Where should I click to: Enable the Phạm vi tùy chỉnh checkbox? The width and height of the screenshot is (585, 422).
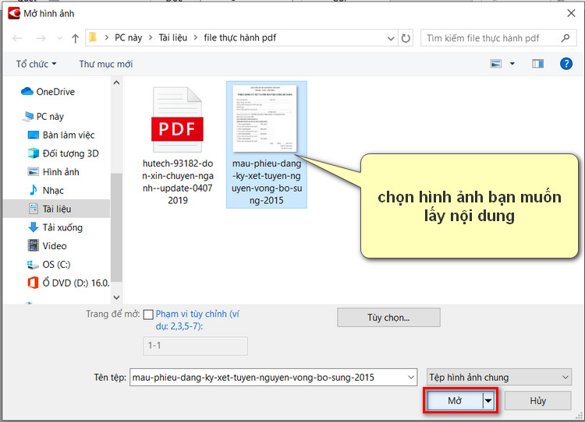pyautogui.click(x=149, y=315)
